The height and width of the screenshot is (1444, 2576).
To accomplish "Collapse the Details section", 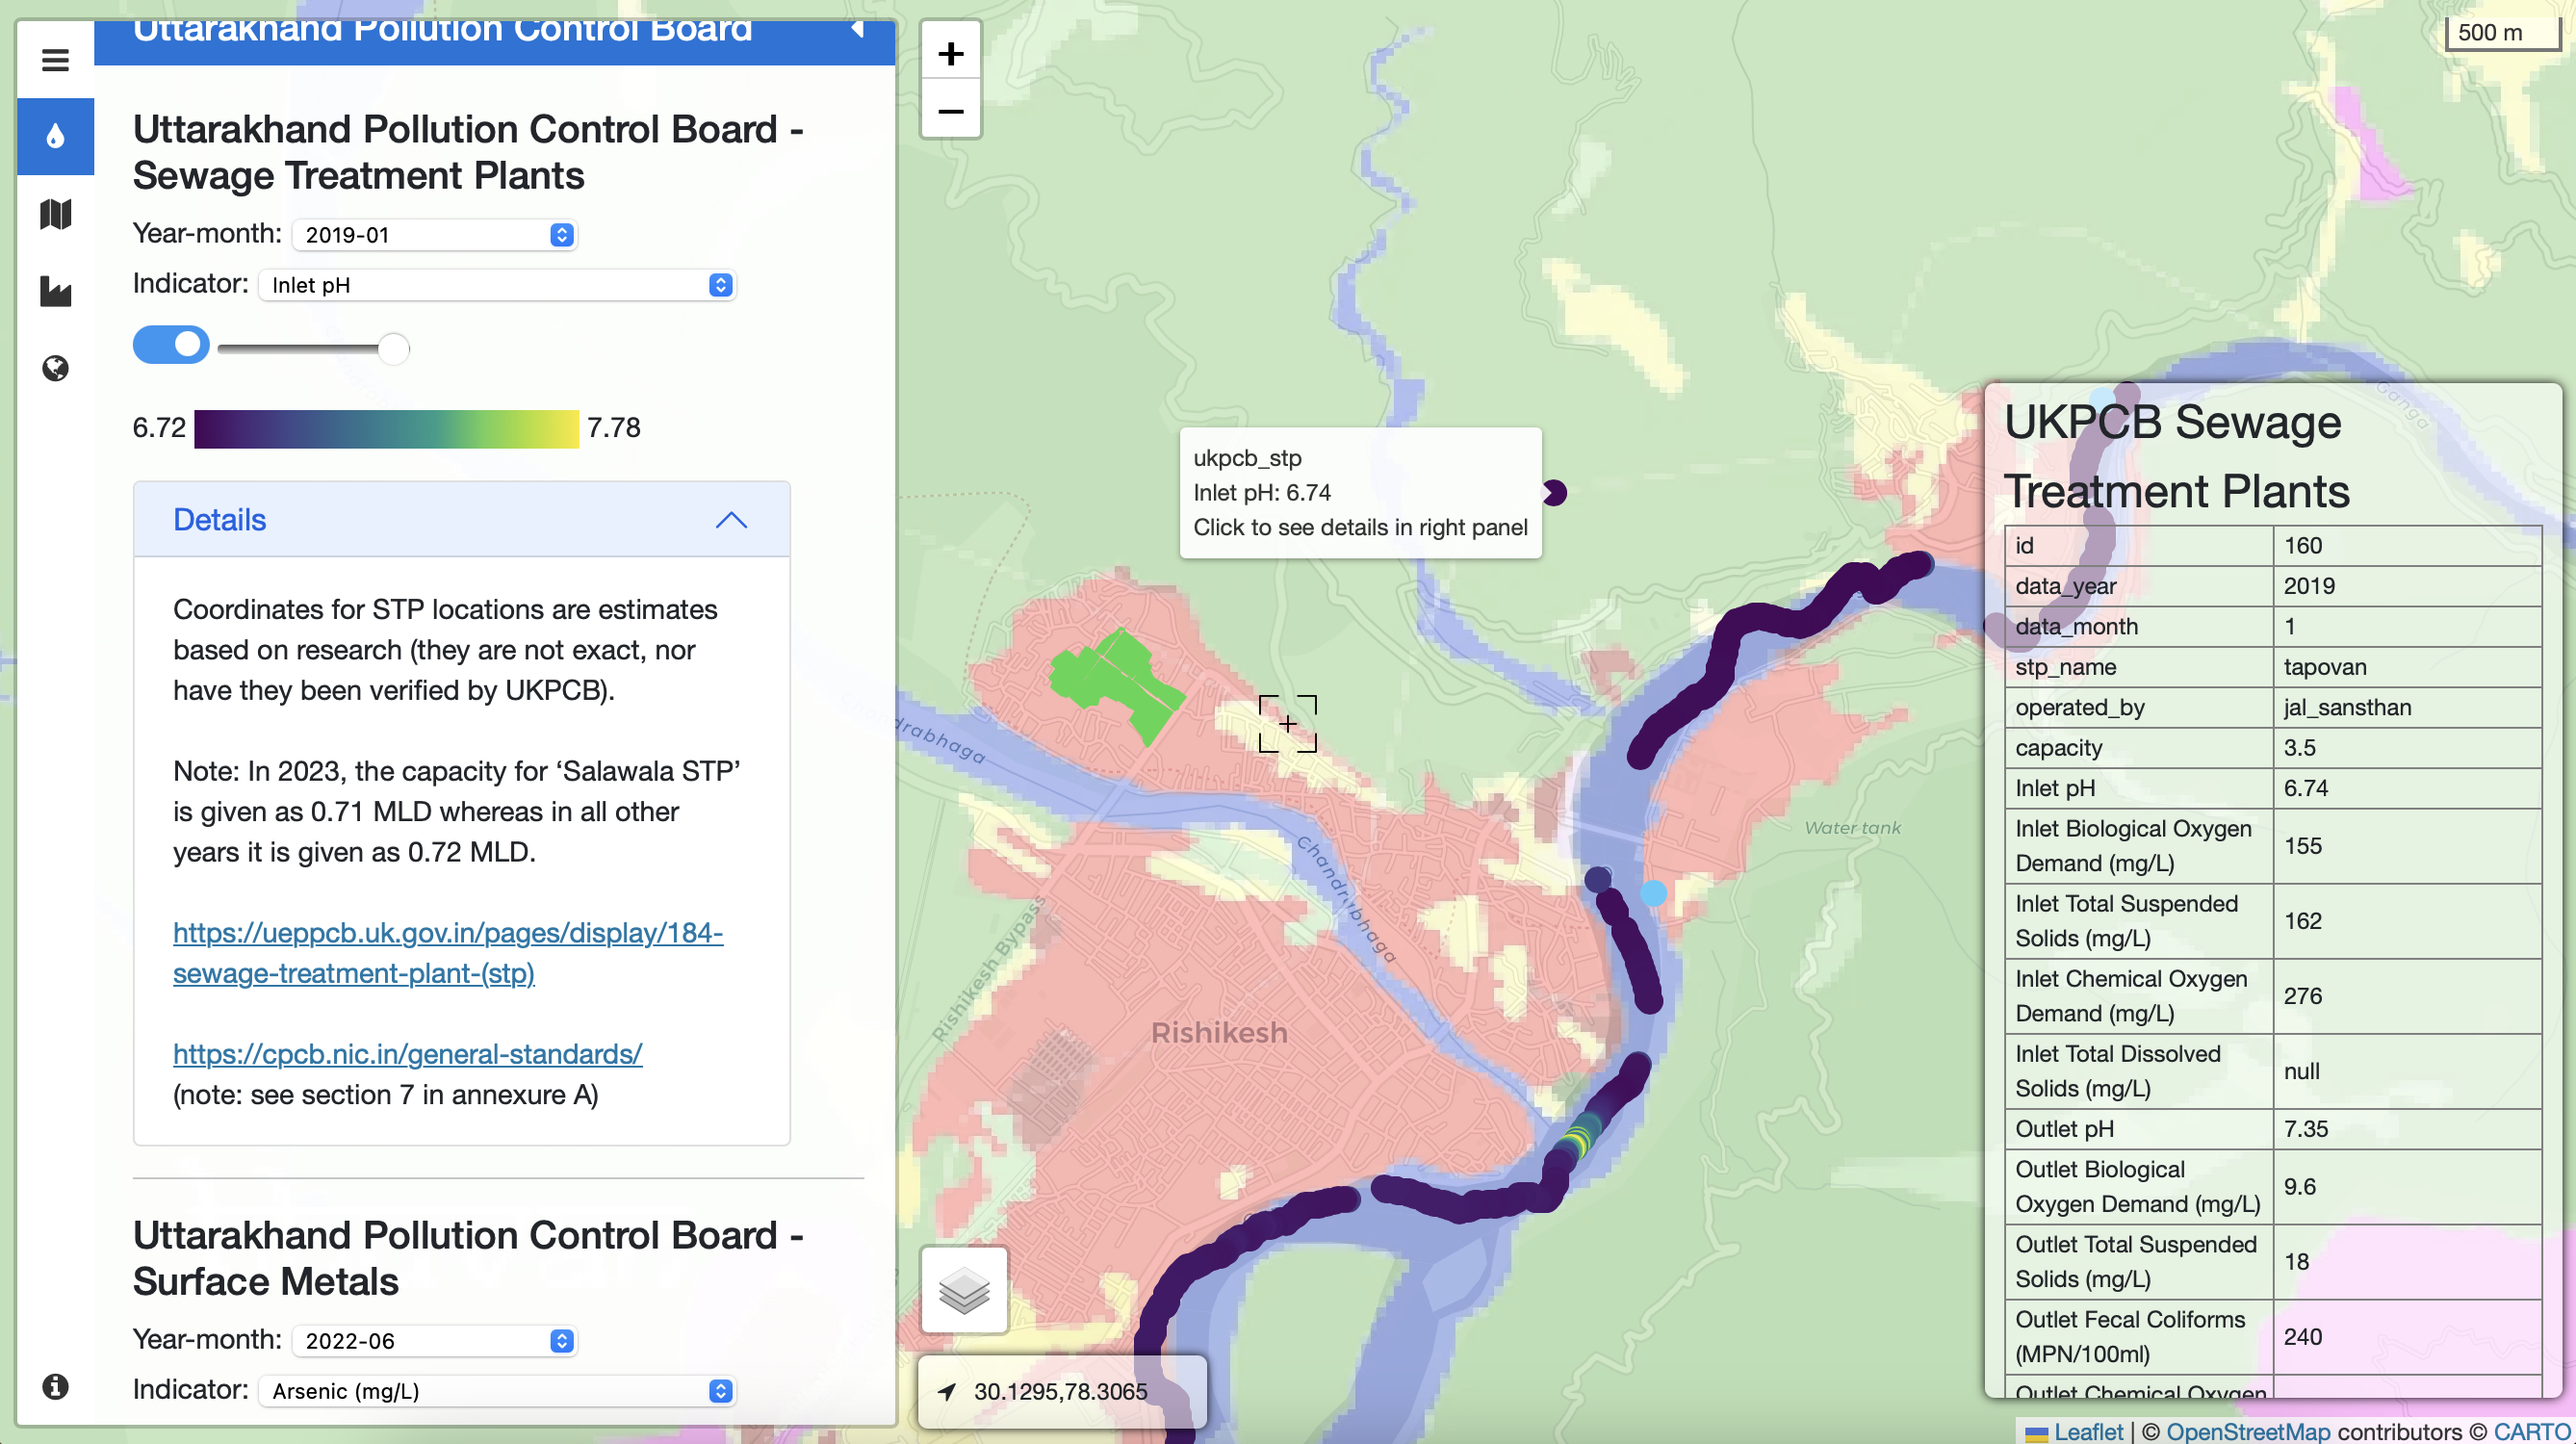I will pyautogui.click(x=731, y=520).
